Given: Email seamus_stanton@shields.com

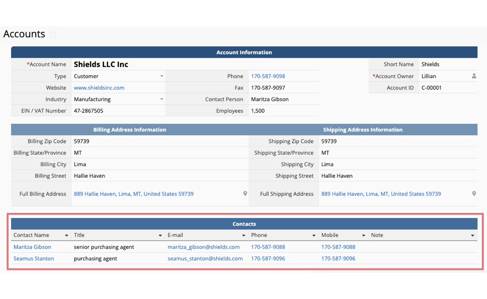Looking at the screenshot, I should 205,259.
